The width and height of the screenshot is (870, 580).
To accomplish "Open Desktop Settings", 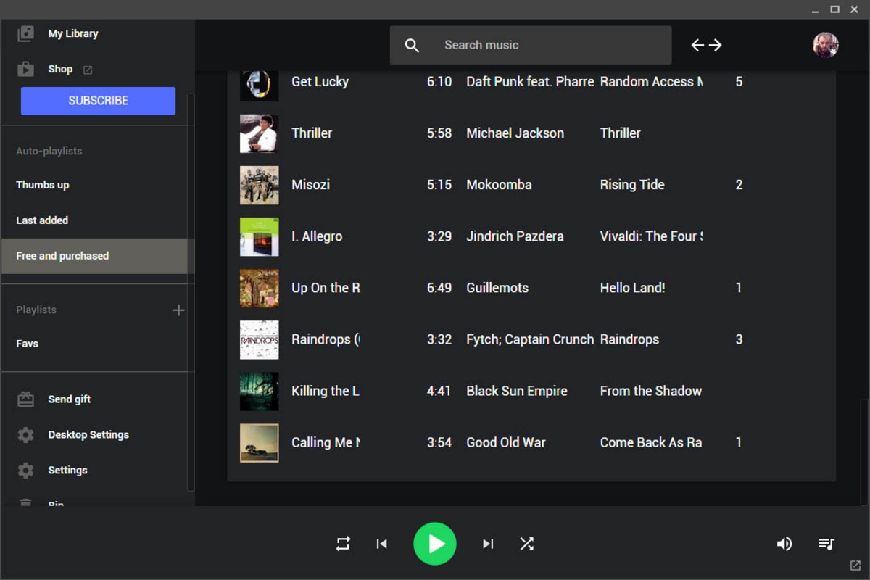I will pyautogui.click(x=88, y=434).
